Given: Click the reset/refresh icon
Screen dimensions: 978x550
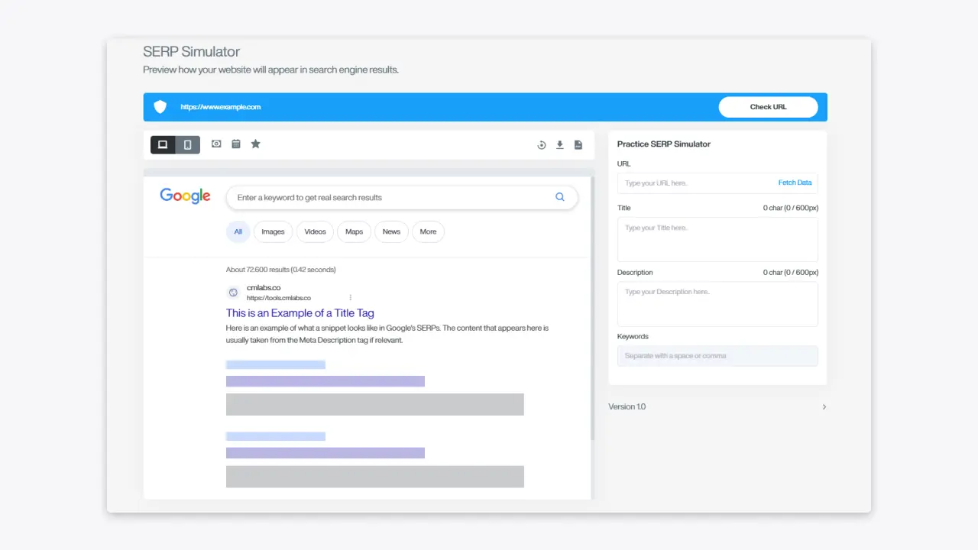Looking at the screenshot, I should tap(542, 145).
